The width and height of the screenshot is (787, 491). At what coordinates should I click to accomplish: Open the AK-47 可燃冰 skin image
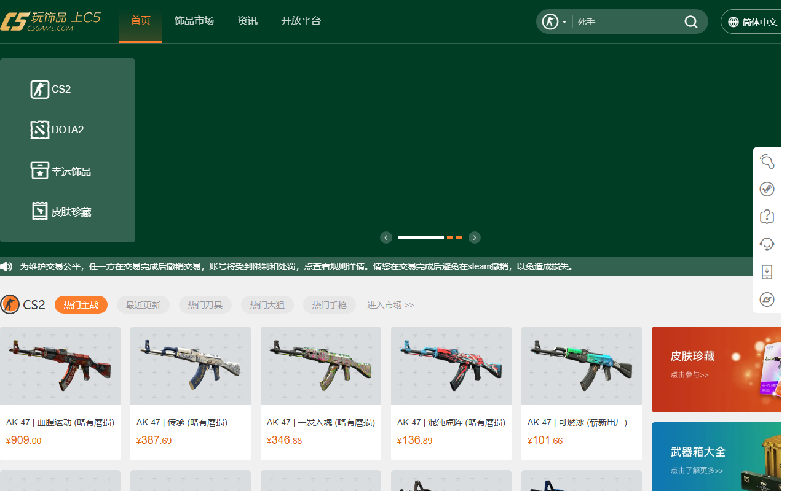pyautogui.click(x=582, y=366)
